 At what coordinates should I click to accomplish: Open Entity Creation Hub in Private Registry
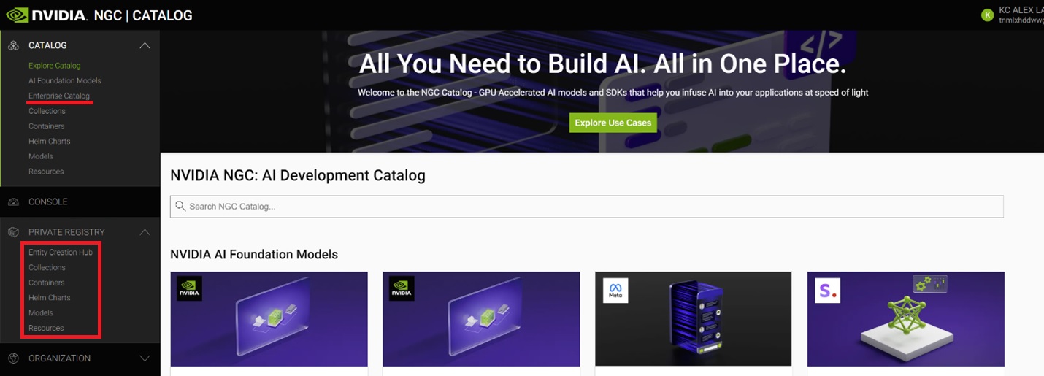pyautogui.click(x=61, y=253)
